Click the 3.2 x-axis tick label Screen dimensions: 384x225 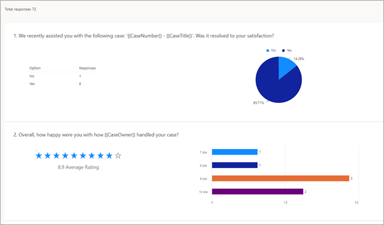pyautogui.click(x=356, y=202)
